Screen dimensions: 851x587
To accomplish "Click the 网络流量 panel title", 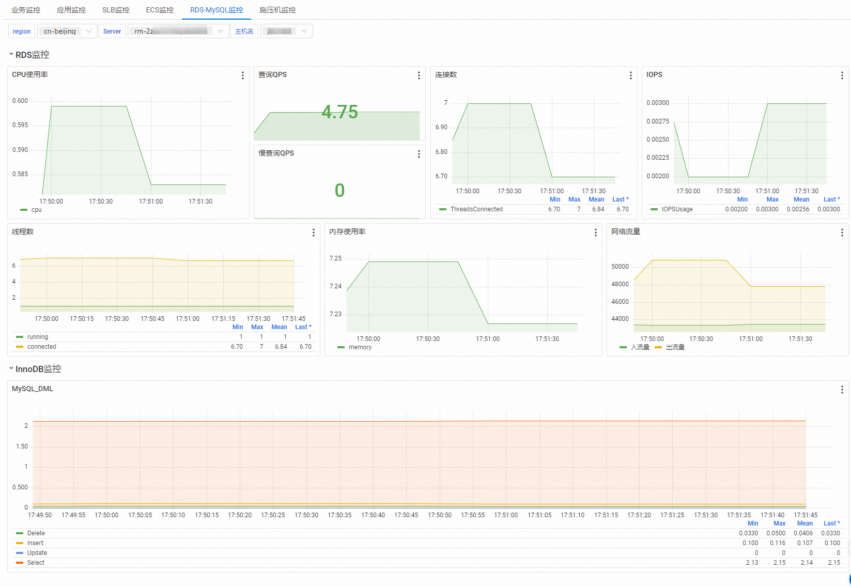I will pos(626,231).
